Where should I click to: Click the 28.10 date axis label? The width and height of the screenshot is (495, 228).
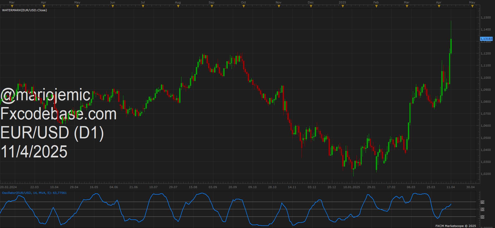click(272, 187)
